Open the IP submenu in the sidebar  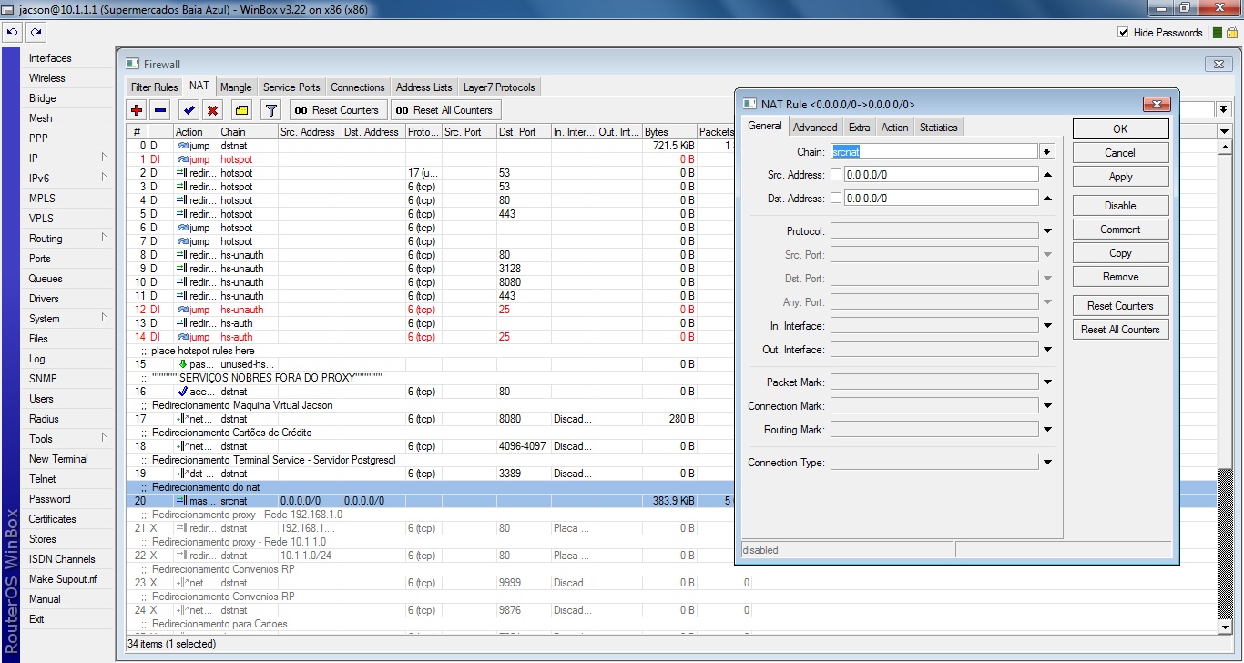(68, 158)
